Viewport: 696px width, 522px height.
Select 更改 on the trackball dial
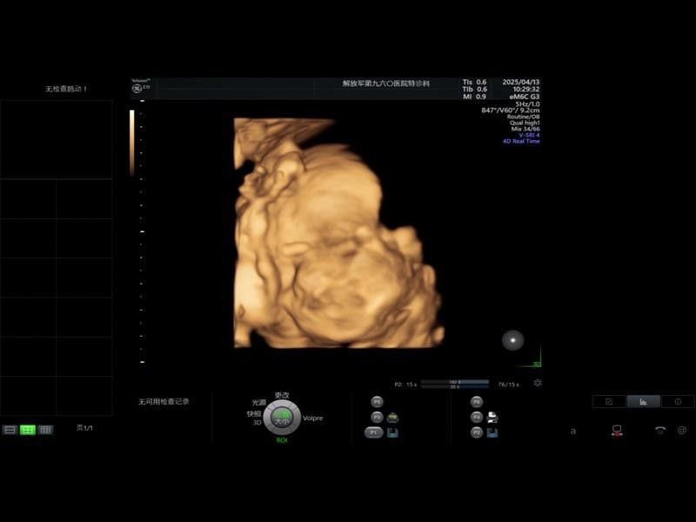(282, 395)
